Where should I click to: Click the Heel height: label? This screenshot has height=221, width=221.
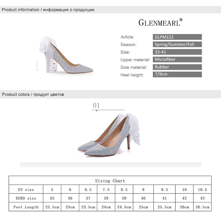click(132, 75)
